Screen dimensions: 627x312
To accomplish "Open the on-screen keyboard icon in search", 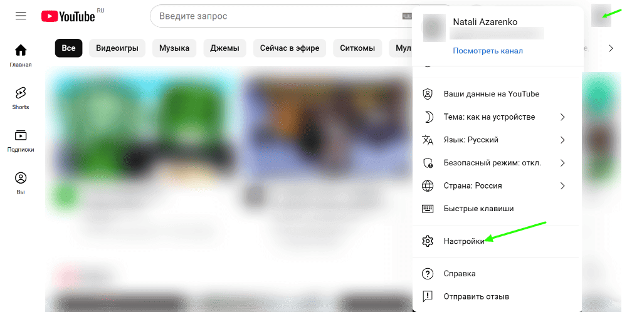I will (407, 16).
